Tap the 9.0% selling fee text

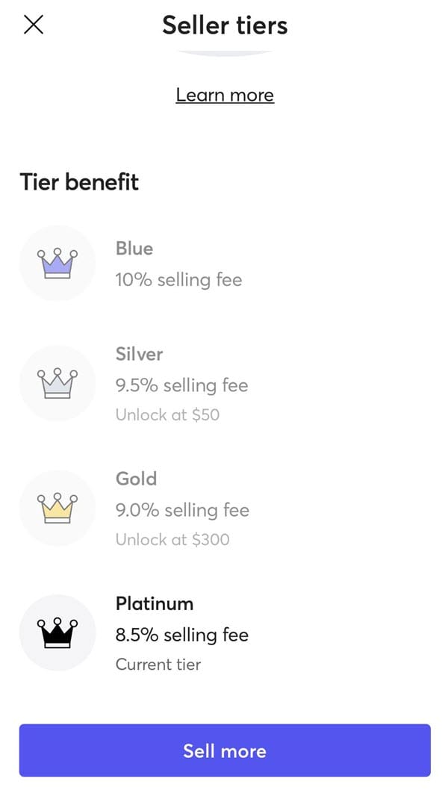click(182, 510)
